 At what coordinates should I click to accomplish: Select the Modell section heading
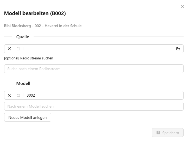coord(23,83)
